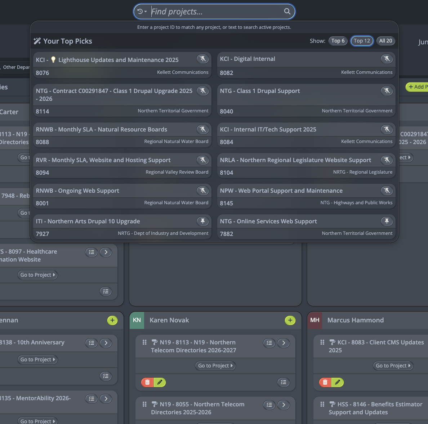Image resolution: width=428 pixels, height=424 pixels.
Task: Open KCI Lighthouse Updates and Maintenance 2025
Action: [122, 65]
